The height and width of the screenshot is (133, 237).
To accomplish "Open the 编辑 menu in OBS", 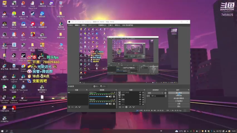I will [77, 25].
